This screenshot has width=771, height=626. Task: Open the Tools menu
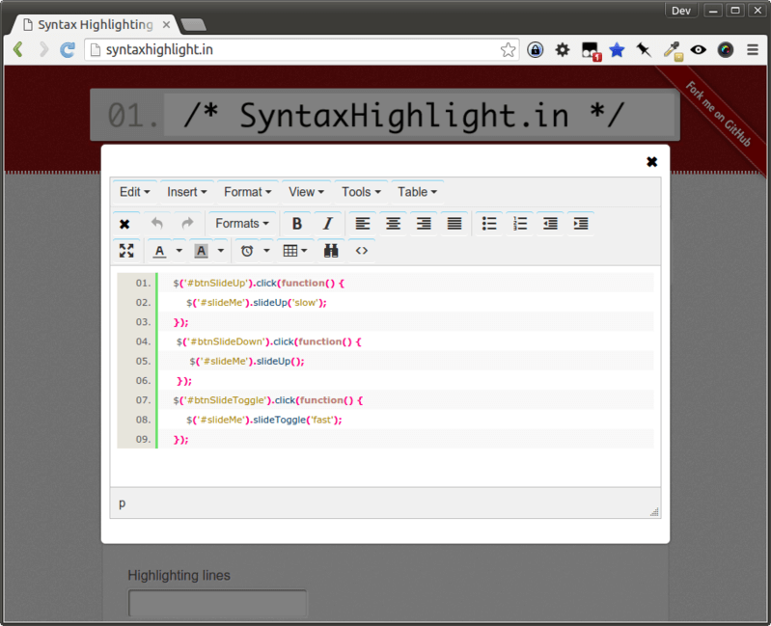pos(361,192)
